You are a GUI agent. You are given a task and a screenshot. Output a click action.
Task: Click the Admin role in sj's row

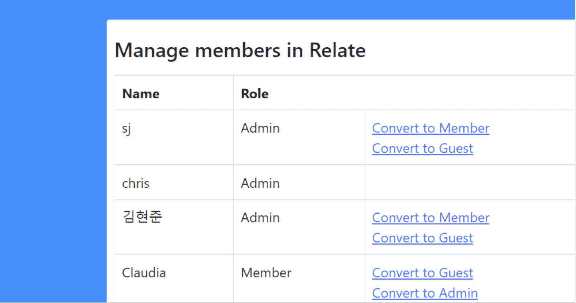click(260, 128)
